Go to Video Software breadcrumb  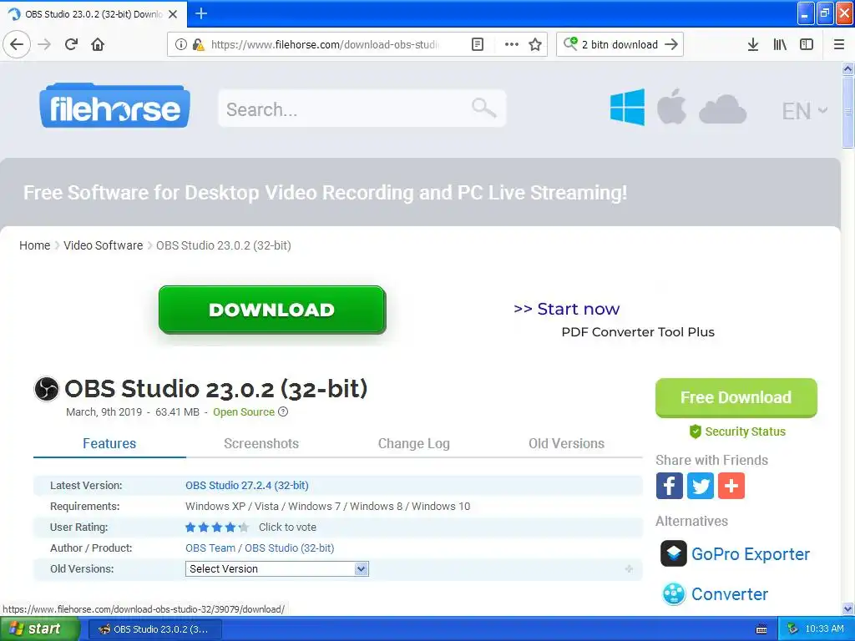point(103,245)
